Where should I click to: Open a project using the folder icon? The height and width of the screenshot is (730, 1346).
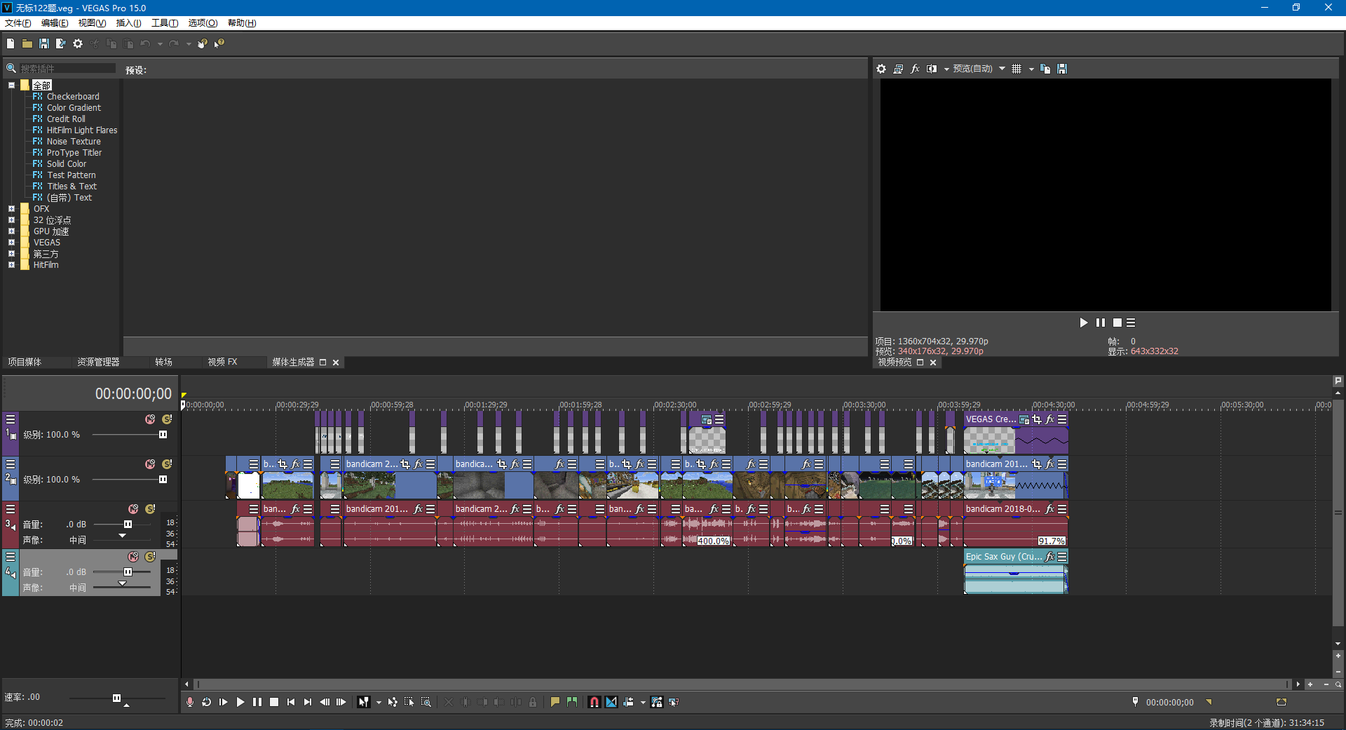click(x=27, y=43)
